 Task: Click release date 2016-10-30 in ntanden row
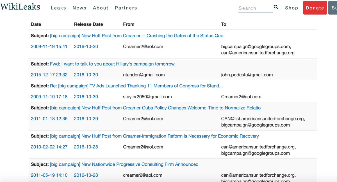click(x=86, y=75)
